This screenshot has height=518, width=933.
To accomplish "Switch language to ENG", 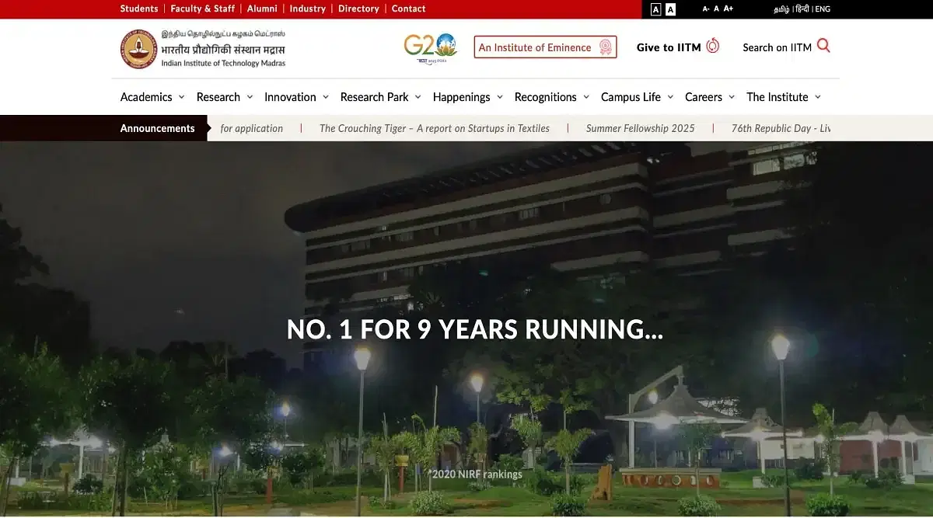I will click(x=823, y=9).
